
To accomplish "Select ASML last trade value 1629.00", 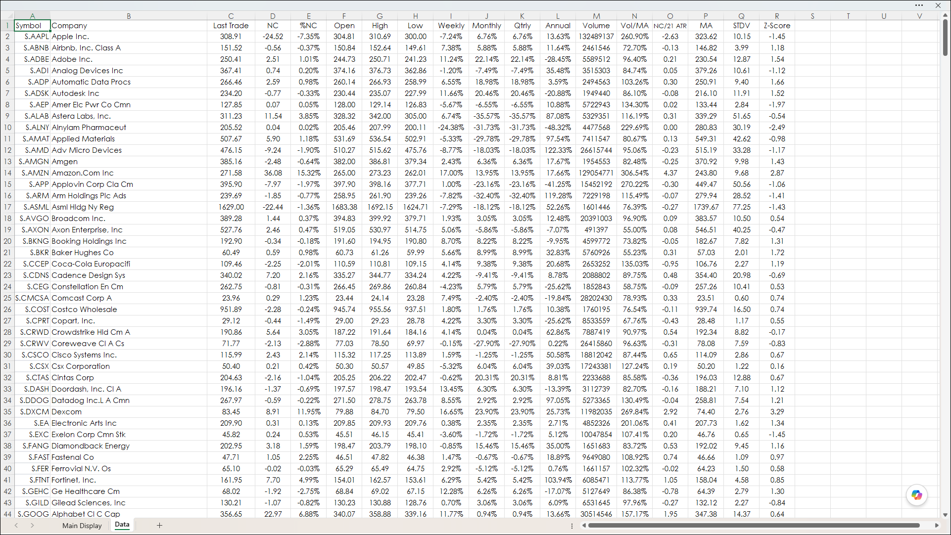I will [231, 207].
